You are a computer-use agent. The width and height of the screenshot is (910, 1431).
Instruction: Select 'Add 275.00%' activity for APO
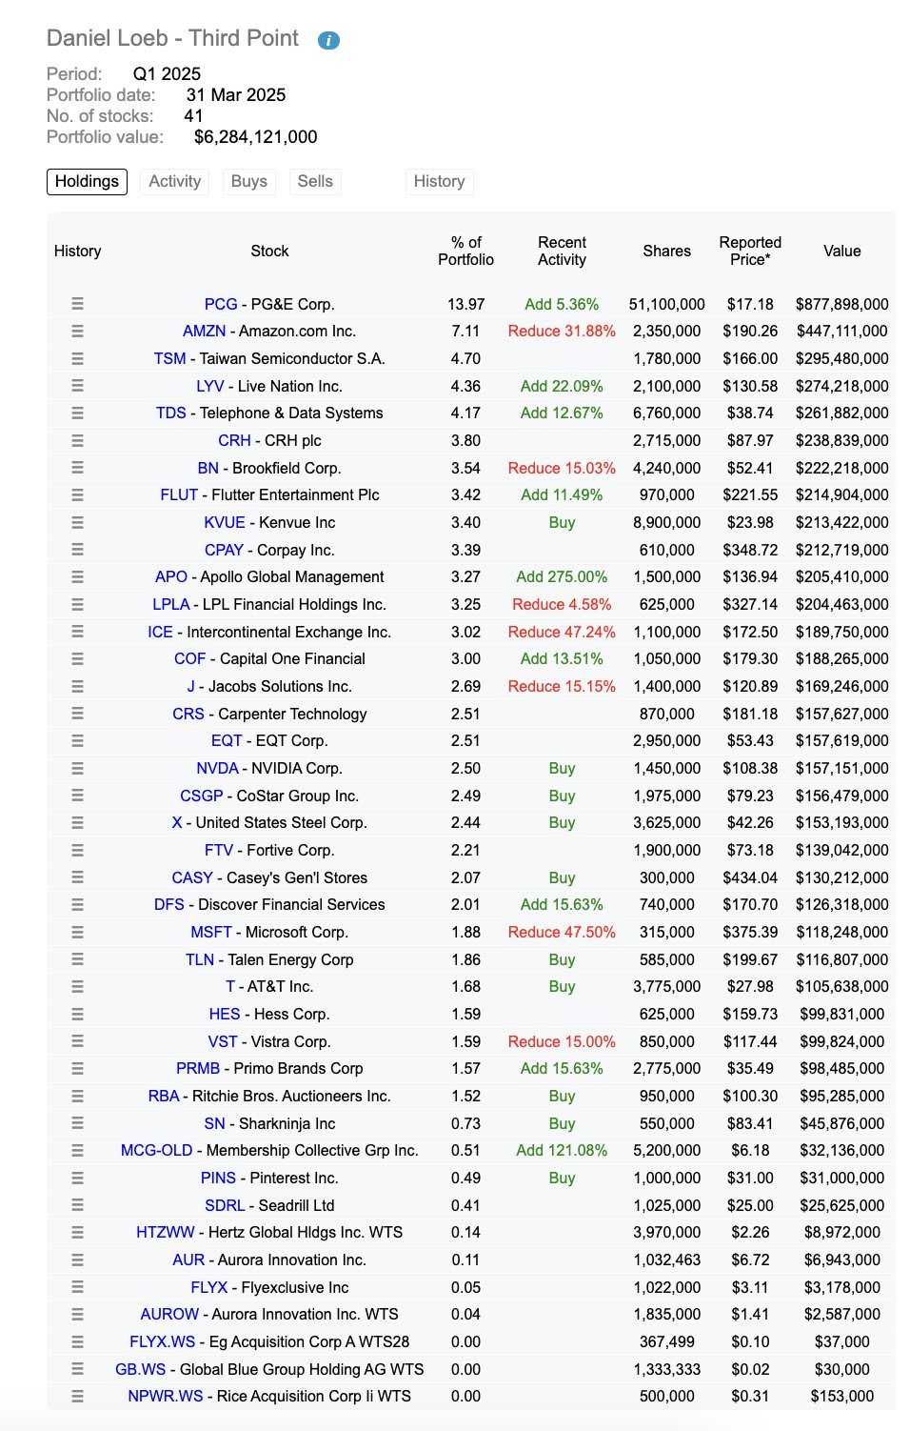point(562,577)
